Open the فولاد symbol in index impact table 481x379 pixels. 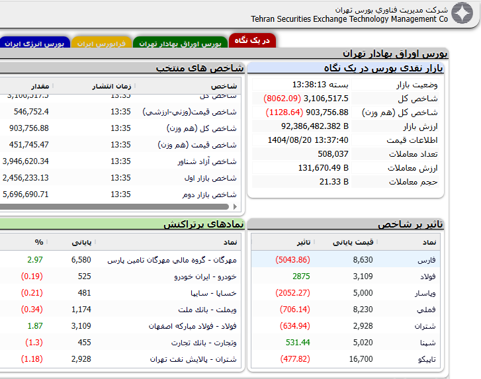(428, 276)
